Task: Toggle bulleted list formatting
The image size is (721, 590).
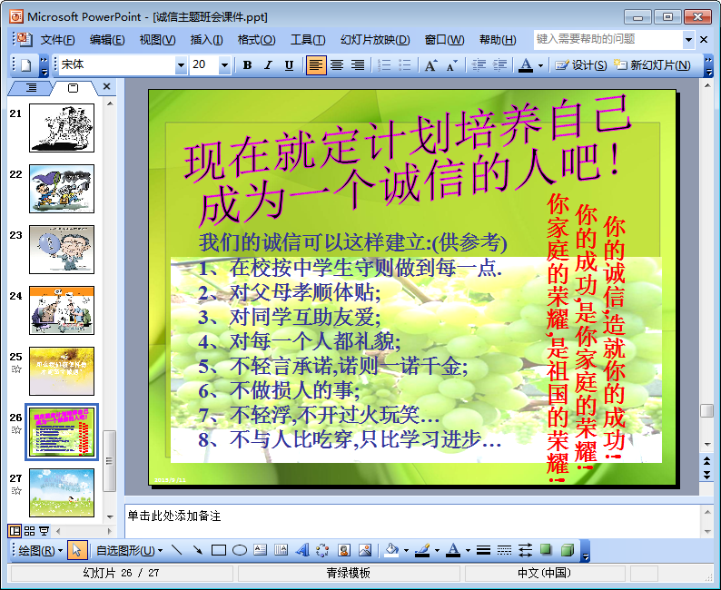Action: 405,65
